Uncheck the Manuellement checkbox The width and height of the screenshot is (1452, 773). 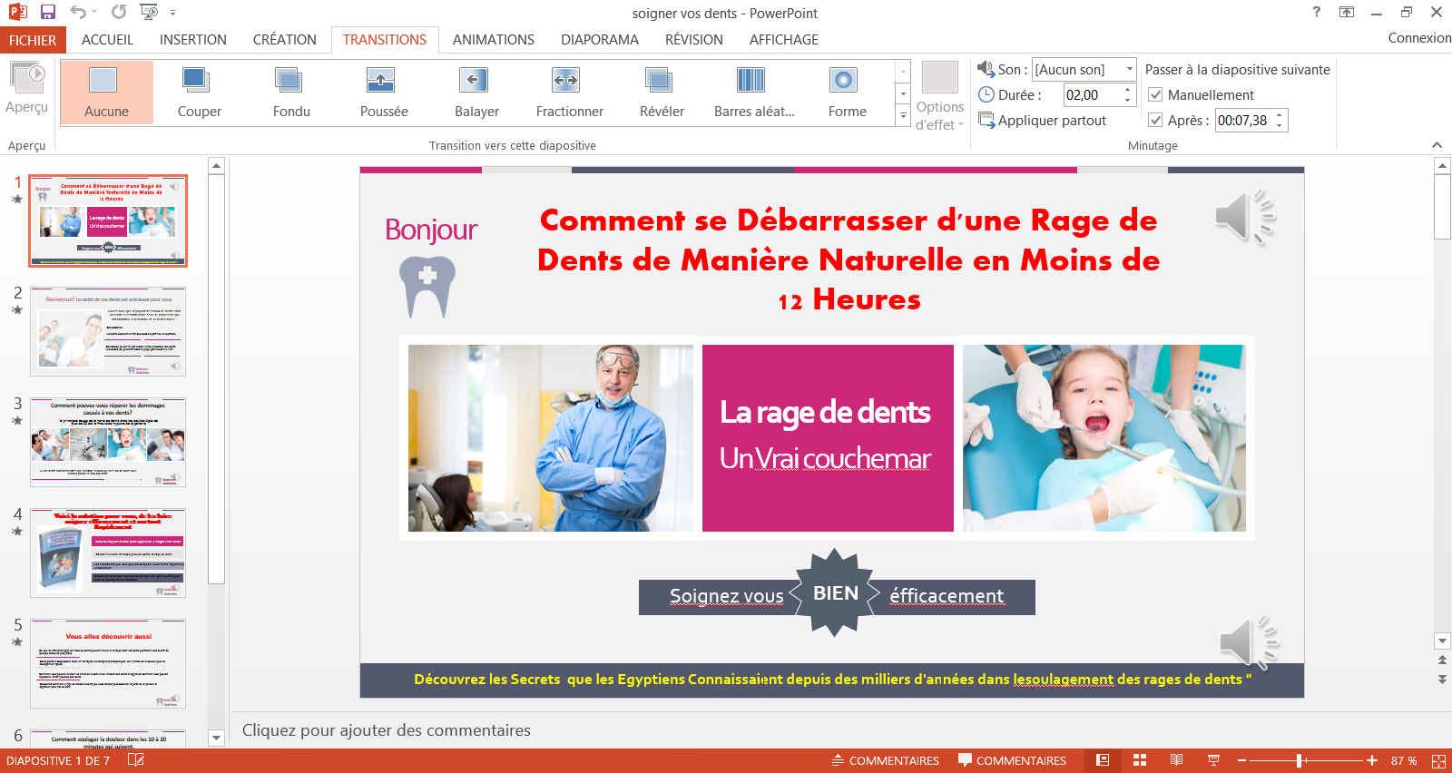[x=1155, y=95]
